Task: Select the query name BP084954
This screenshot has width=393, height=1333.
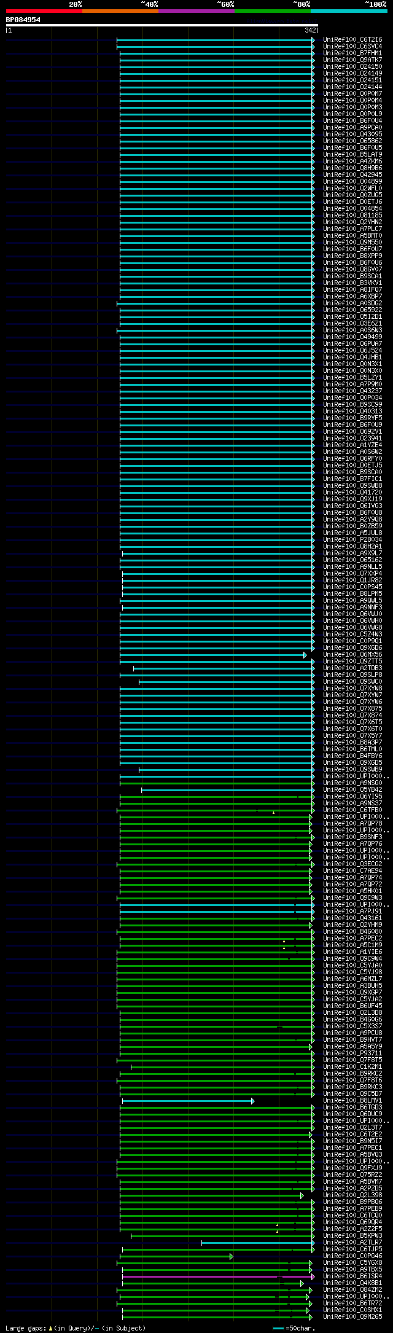Action: 23,20
